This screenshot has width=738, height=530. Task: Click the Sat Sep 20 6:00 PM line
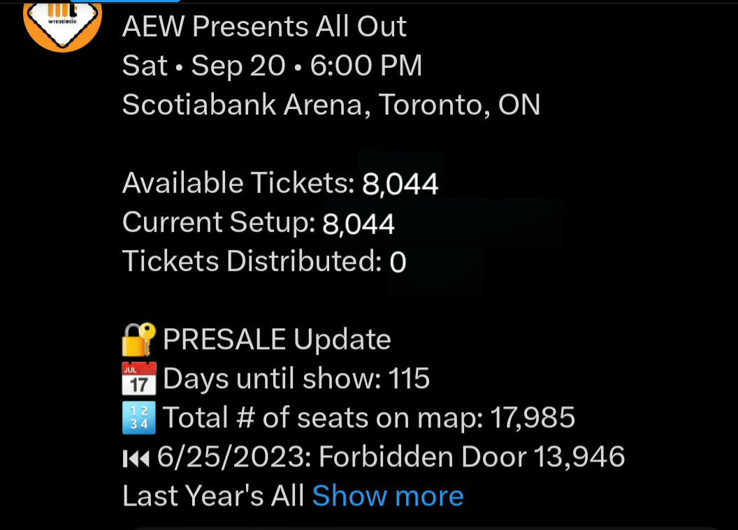[x=272, y=66]
